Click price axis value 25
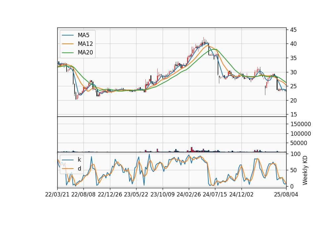Image resolution: width=318 pixels, height=229 pixels. click(293, 86)
